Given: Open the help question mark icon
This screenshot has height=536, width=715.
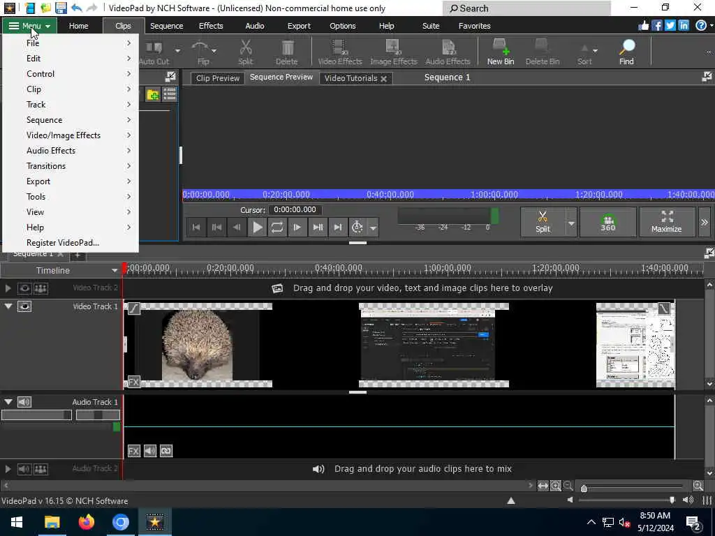Looking at the screenshot, I should pyautogui.click(x=701, y=26).
